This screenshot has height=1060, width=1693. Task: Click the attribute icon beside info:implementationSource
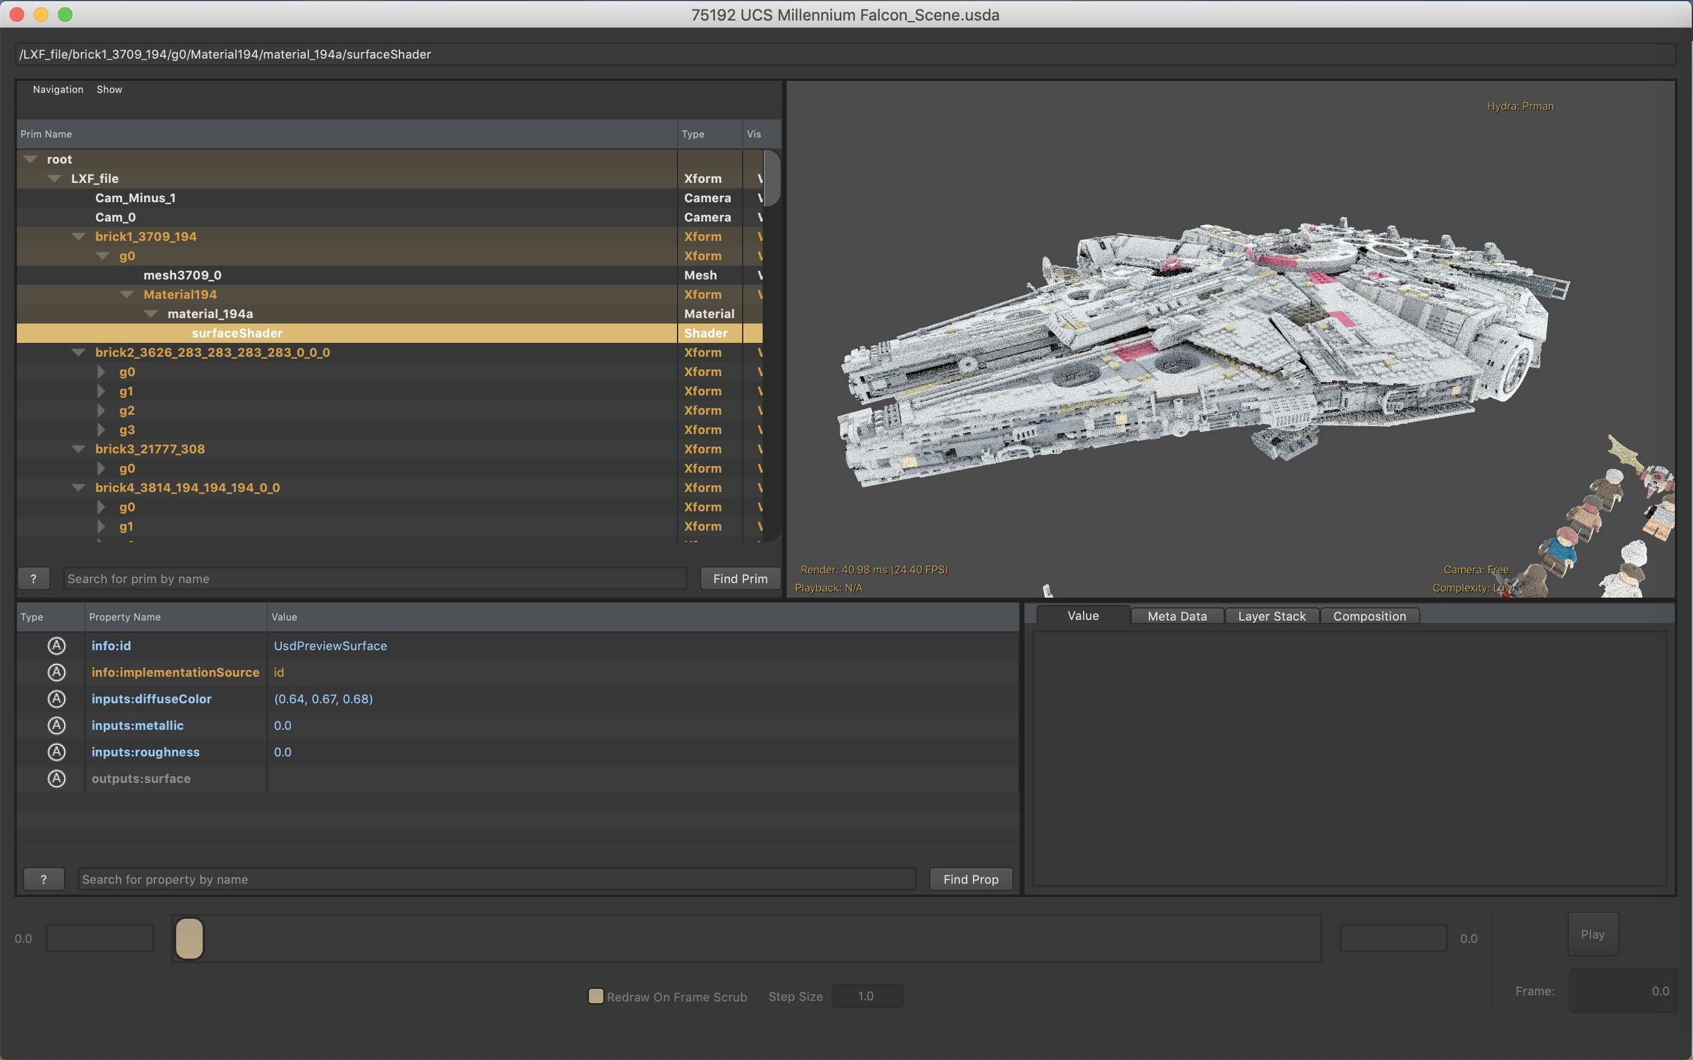[x=56, y=672]
